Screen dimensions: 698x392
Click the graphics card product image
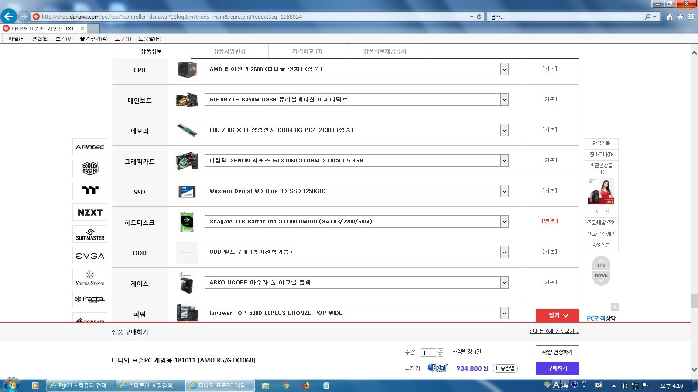(x=187, y=161)
